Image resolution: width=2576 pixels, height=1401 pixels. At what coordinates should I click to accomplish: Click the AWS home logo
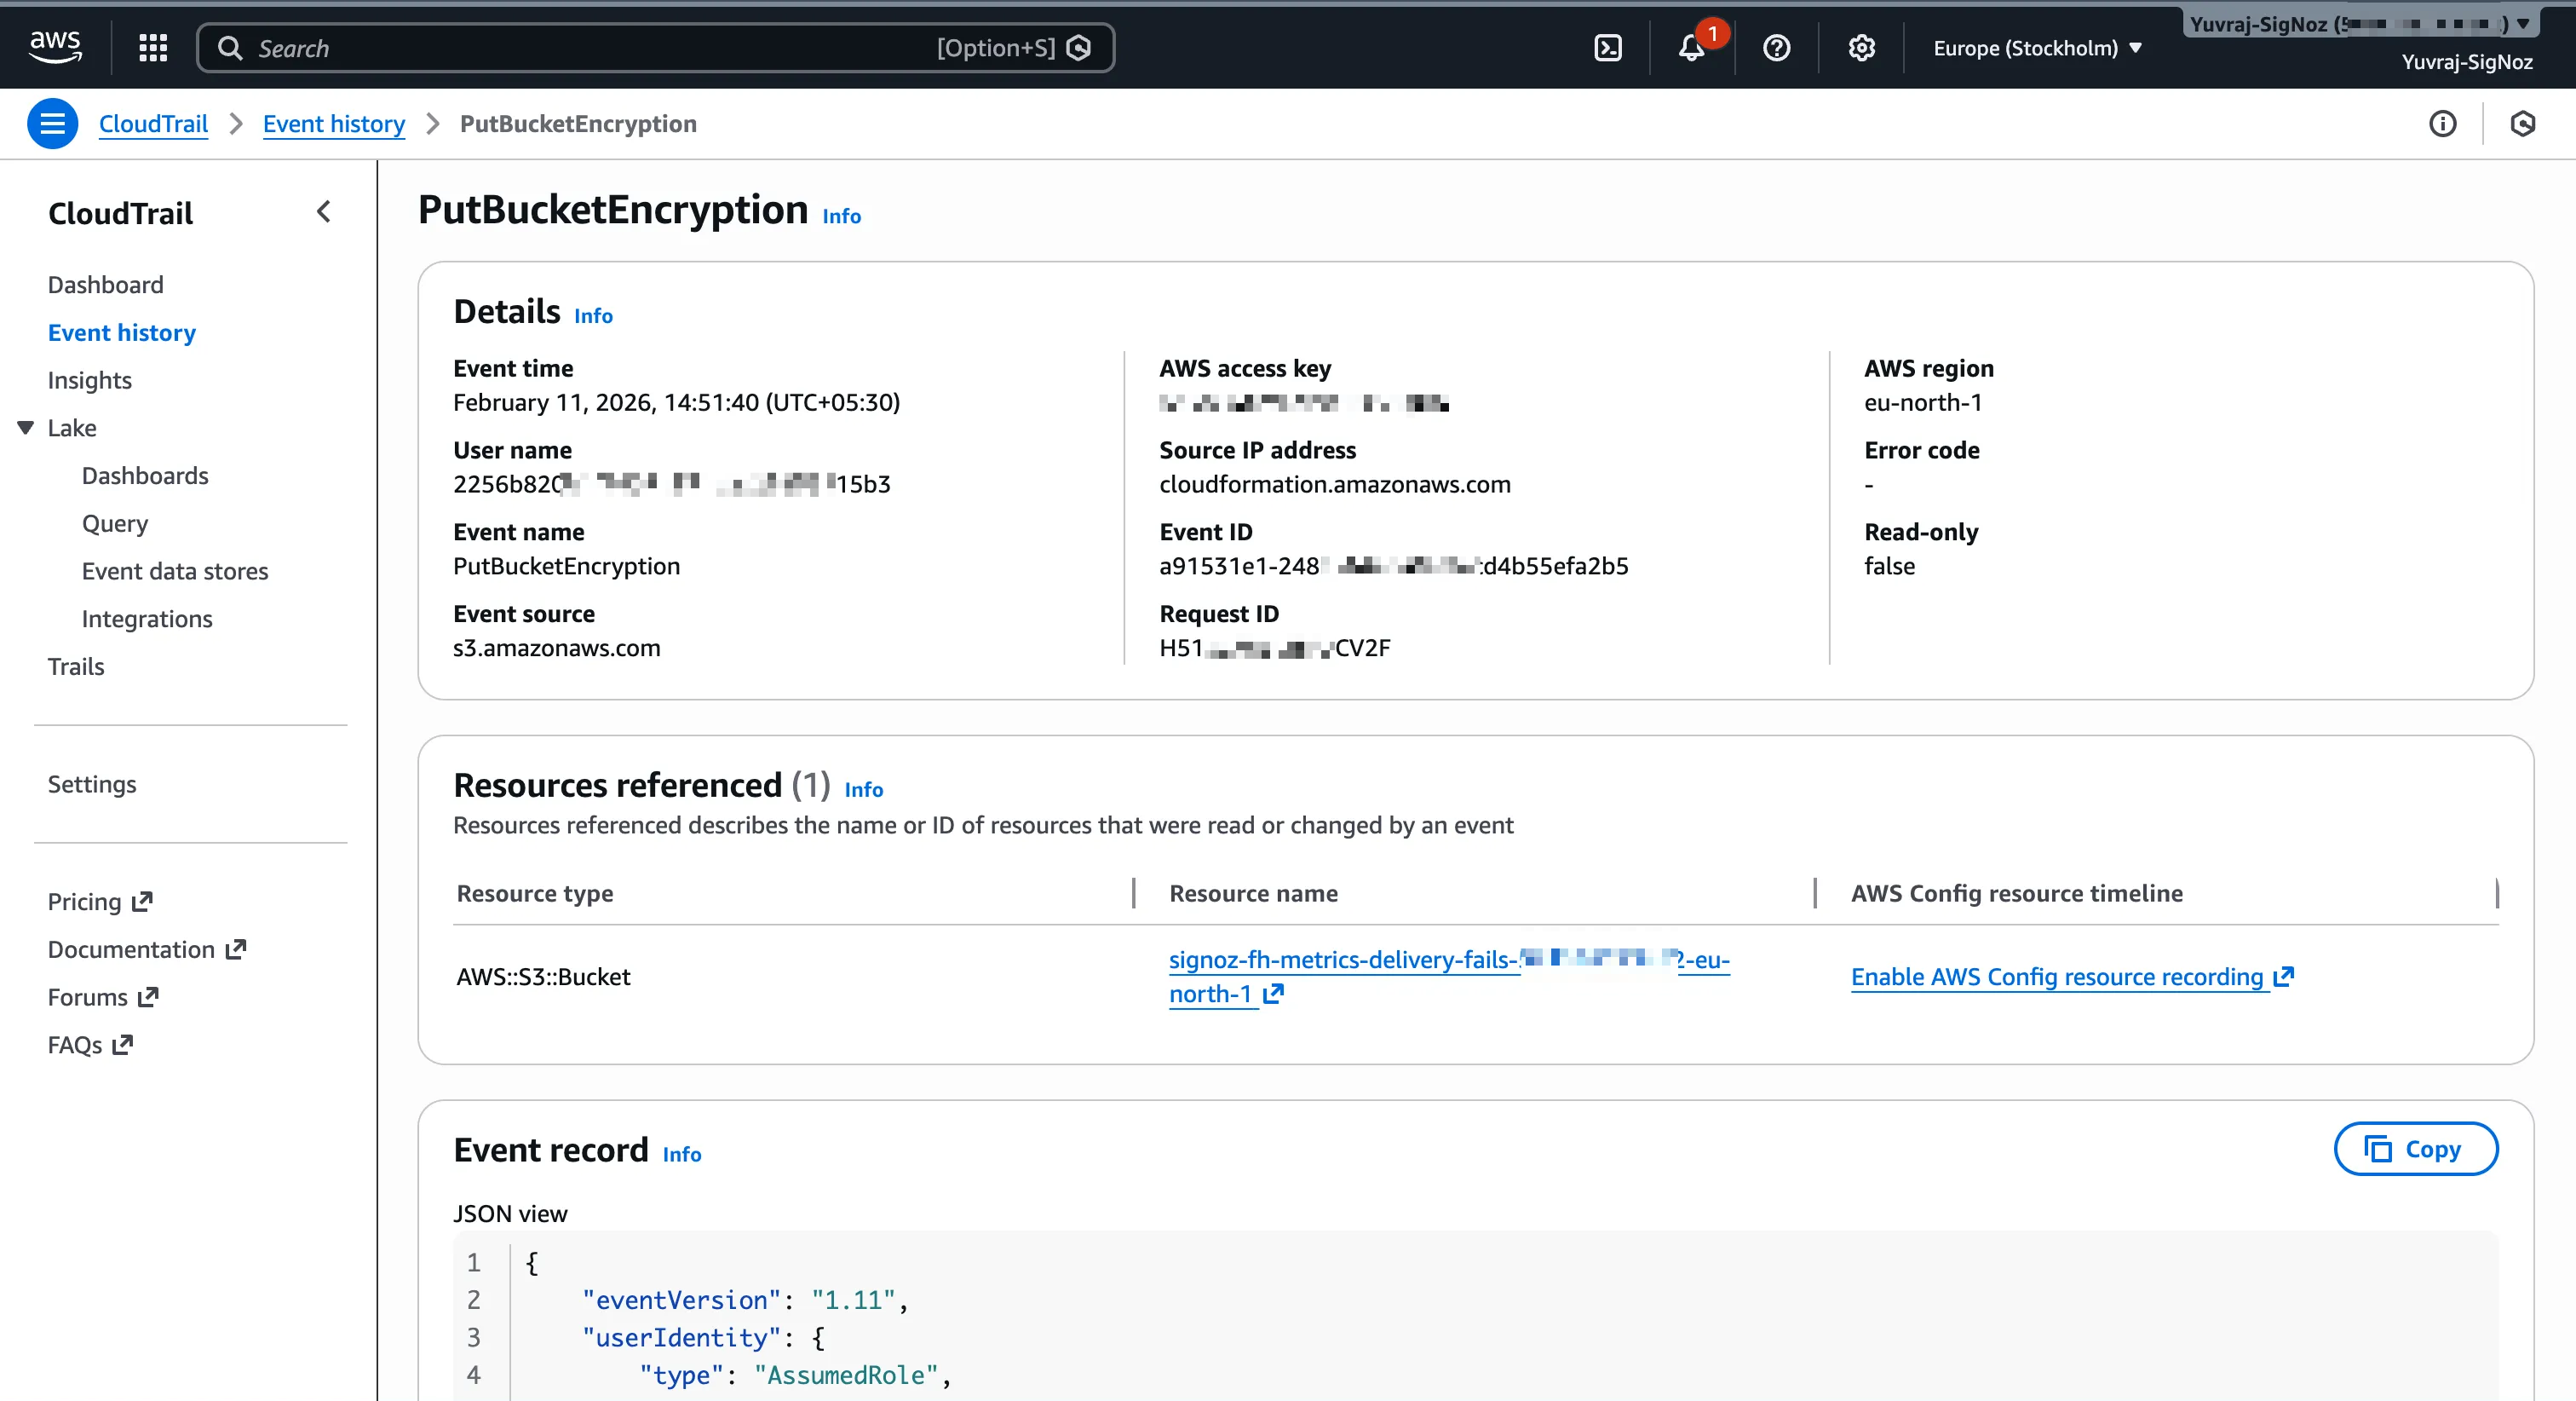56,44
